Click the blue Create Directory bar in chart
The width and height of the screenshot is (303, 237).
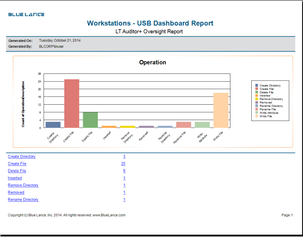click(53, 124)
